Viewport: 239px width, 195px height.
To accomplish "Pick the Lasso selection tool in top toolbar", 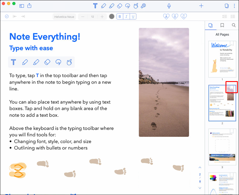I will (128, 6).
